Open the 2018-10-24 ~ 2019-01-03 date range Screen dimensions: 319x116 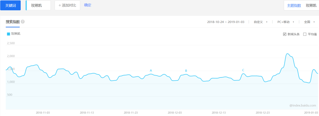pyautogui.click(x=226, y=22)
